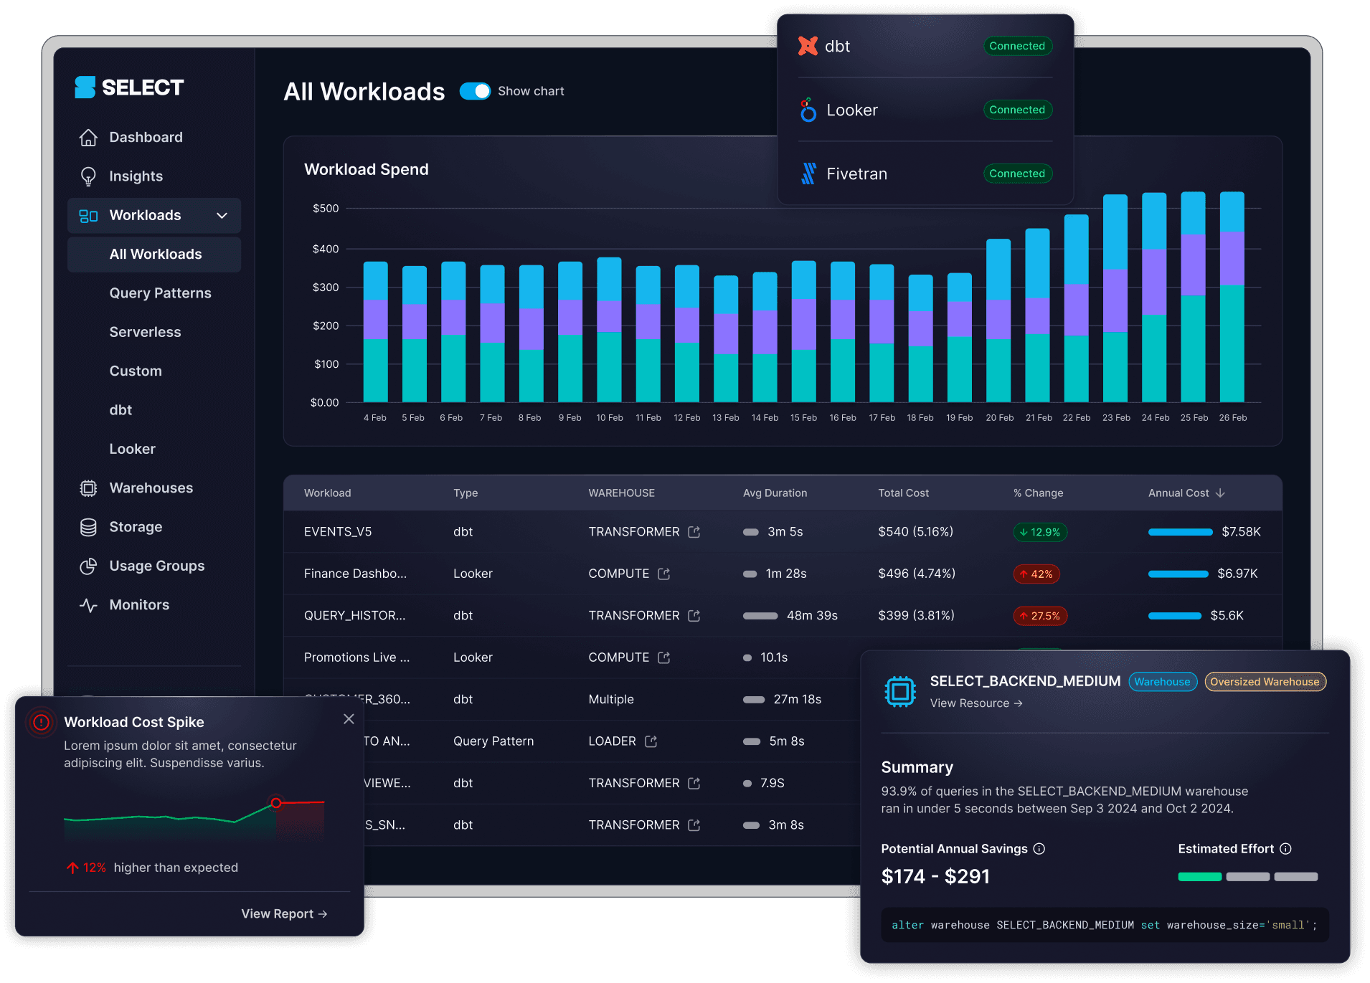This screenshot has width=1370, height=983.
Task: Close the Workload Cost Spike popup
Action: point(349,719)
